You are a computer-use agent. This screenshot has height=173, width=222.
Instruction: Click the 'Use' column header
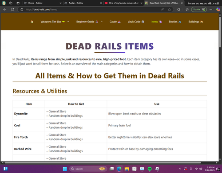click(157, 104)
